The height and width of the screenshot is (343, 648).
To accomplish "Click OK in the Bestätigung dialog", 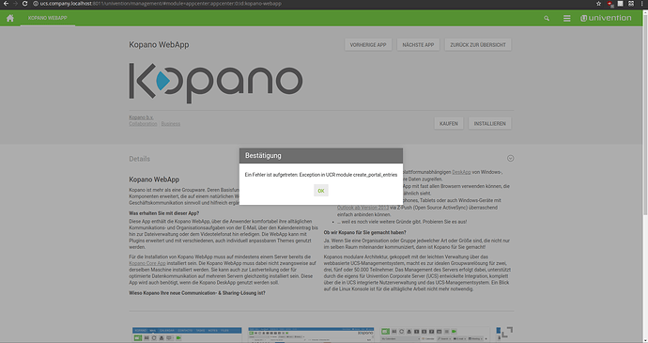I will [320, 191].
